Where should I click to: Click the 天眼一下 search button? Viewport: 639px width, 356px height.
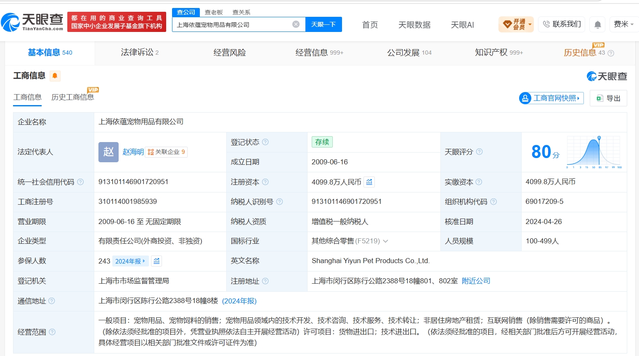tap(323, 24)
